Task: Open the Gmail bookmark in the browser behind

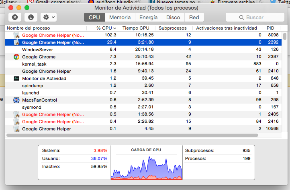Action: (55, 2)
